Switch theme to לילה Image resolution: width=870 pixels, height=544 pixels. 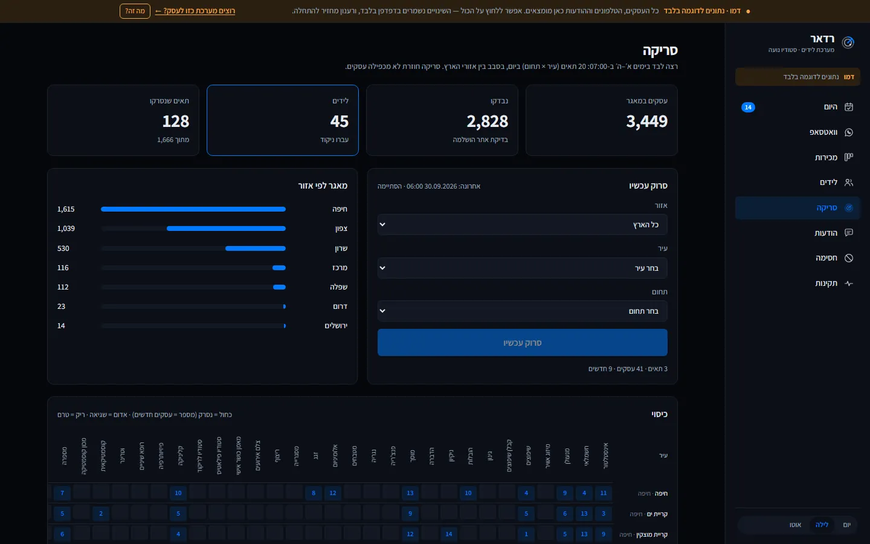(x=822, y=525)
